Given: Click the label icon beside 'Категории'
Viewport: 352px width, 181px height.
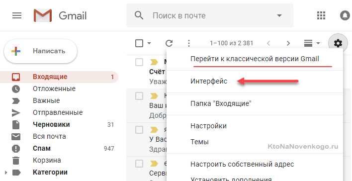Looking at the screenshot, I should (x=16, y=173).
